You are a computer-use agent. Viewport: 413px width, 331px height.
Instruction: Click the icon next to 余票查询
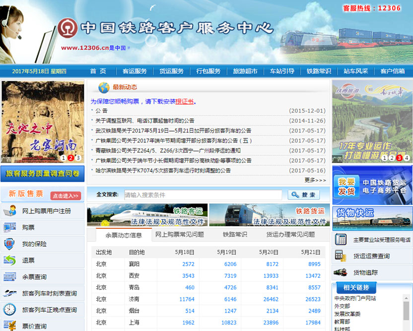pos(10,277)
